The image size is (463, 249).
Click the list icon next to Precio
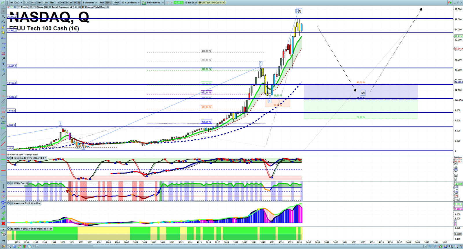[31, 7]
